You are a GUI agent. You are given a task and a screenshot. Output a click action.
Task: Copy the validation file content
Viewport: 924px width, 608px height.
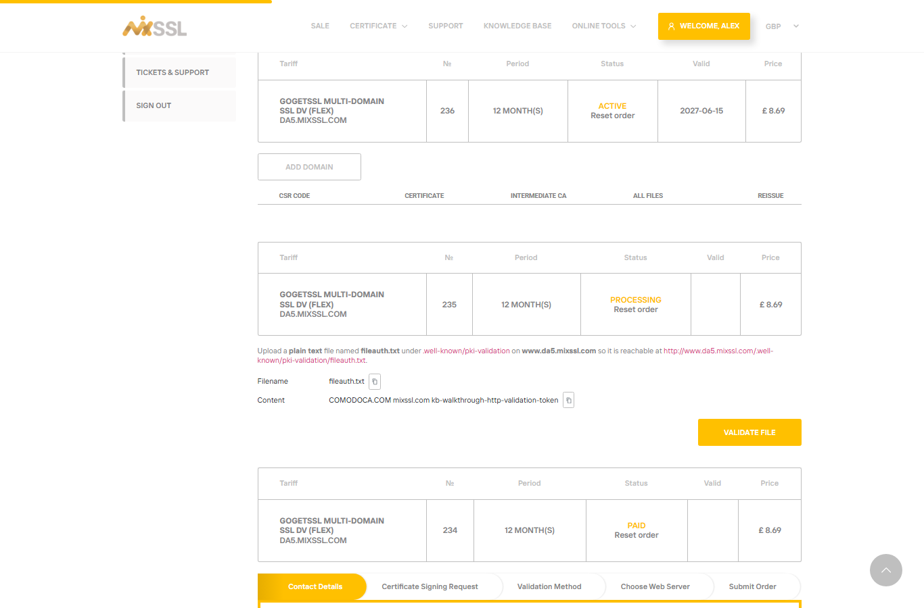[x=569, y=401]
